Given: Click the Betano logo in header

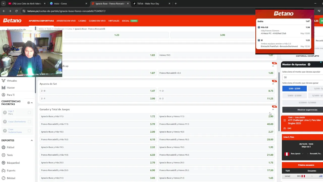Looking at the screenshot, I should tap(12, 21).
